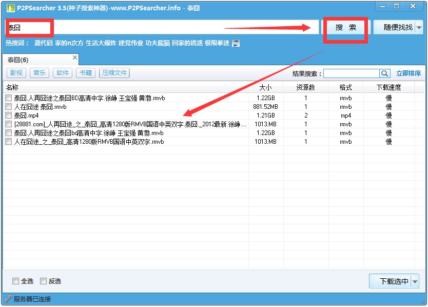This screenshot has width=428, height=307.
Task: Select the 压缩文件 (Archive) category filter
Action: [x=114, y=72]
